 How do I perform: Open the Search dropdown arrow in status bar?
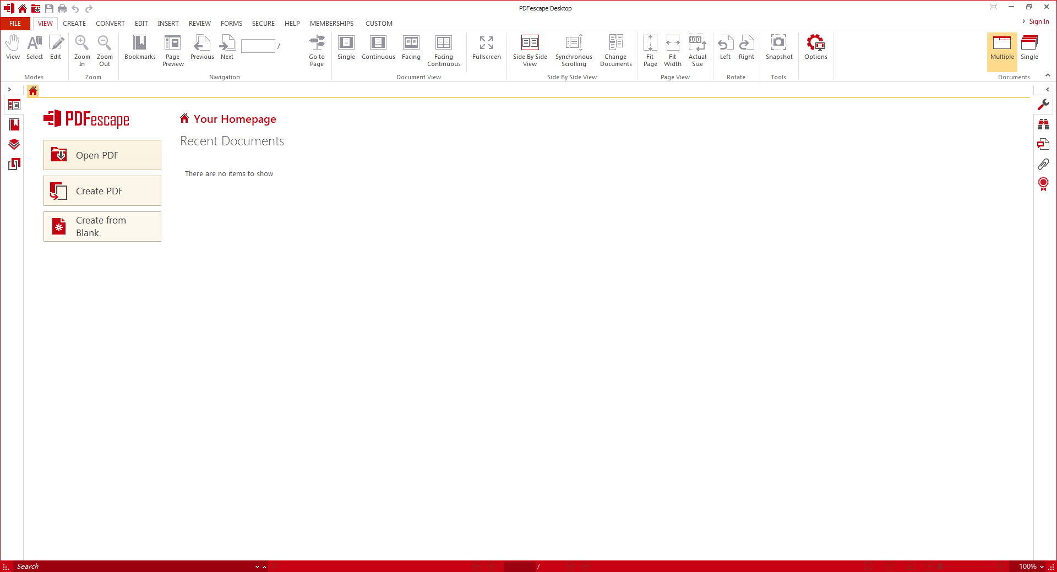pos(257,566)
